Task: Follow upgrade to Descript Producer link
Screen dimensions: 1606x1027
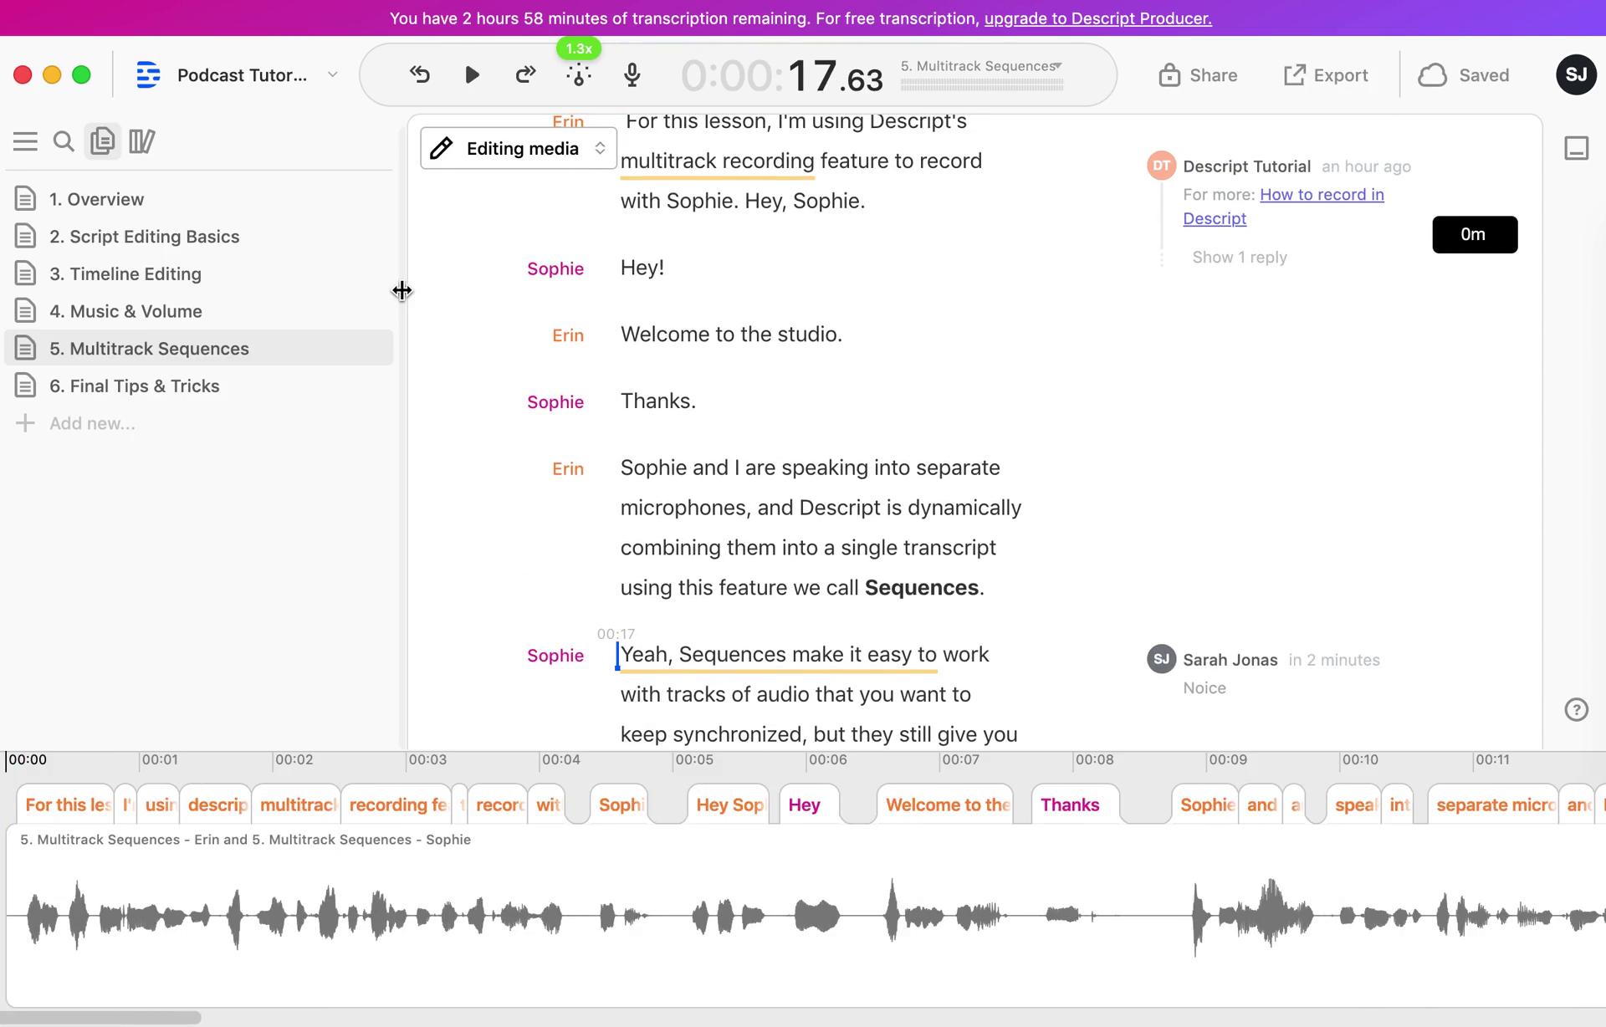Action: point(1097,18)
